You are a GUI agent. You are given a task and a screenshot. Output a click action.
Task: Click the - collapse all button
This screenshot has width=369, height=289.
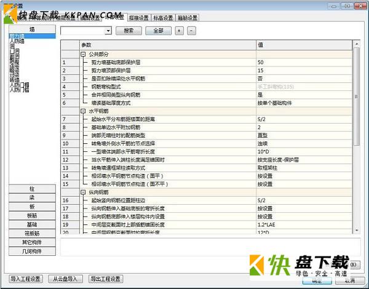[x=191, y=31]
